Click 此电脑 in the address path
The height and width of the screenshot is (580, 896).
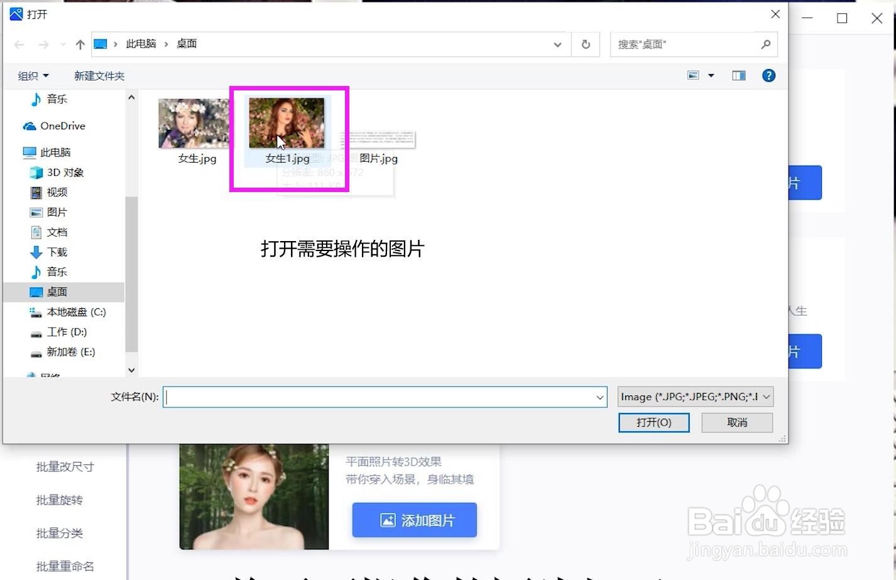click(141, 44)
